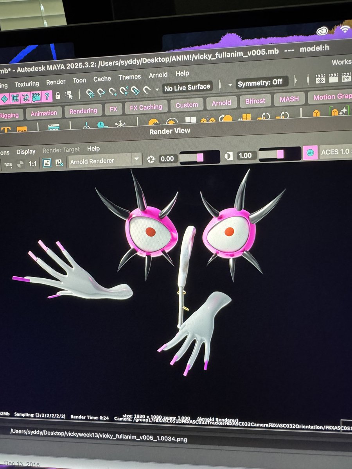Open the Arnold Renderer dropdown
Screen dimensions: 352x469
105,161
